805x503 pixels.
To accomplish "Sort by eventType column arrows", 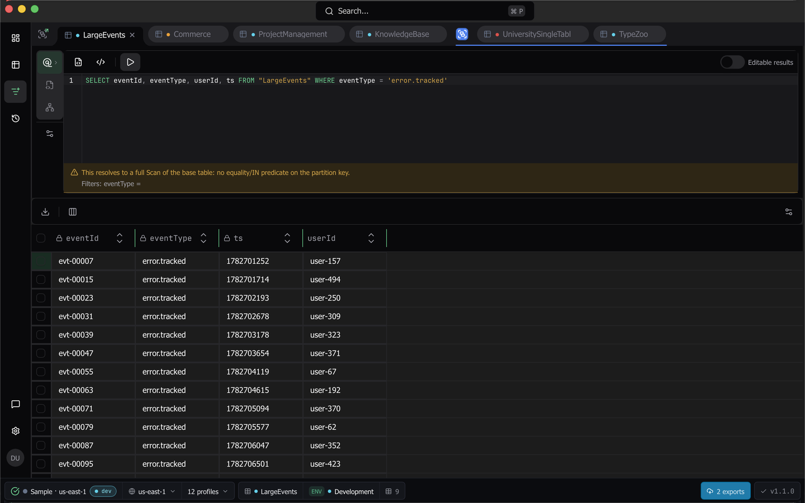I will [x=203, y=238].
